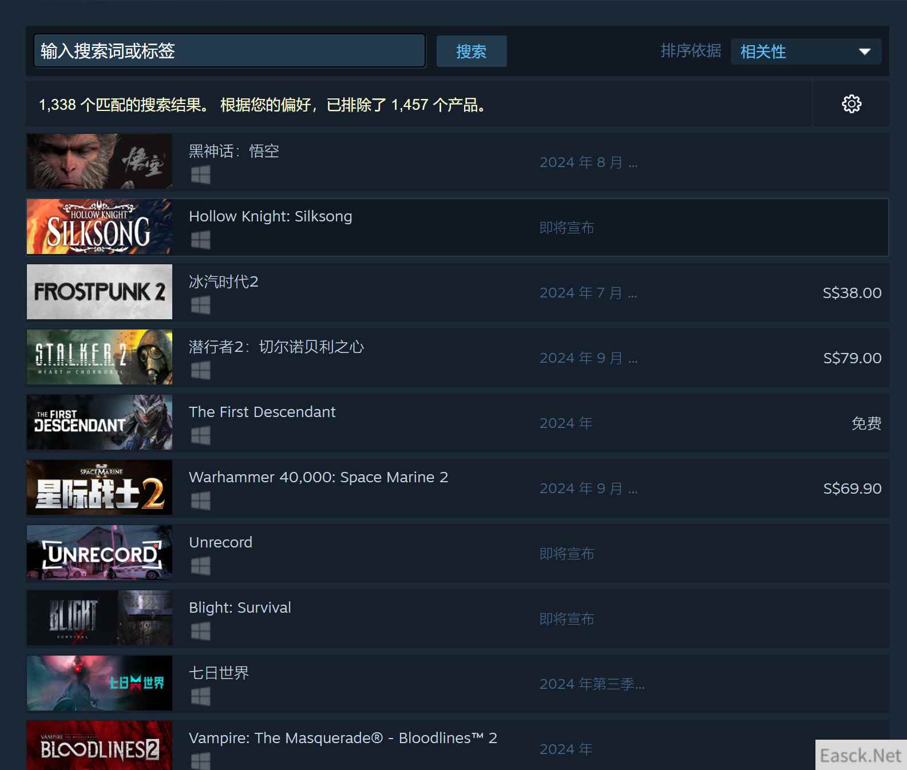907x770 pixels.
Task: Click the dropdown arrow in sort box
Action: click(x=864, y=51)
